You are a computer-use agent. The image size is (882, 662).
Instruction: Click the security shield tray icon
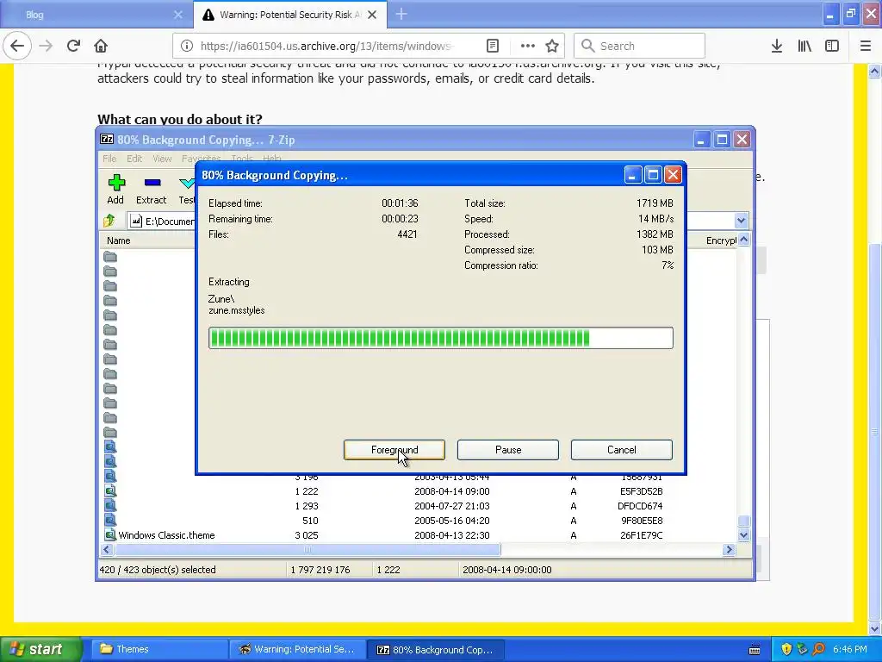786,649
